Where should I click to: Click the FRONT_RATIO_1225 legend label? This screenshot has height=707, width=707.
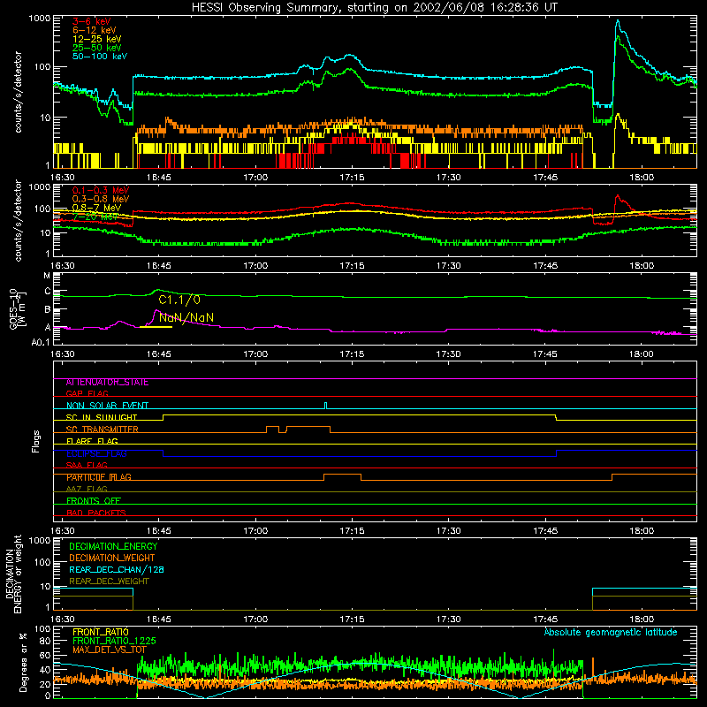(x=114, y=641)
